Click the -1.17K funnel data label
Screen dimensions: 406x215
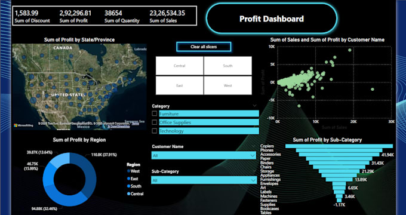tap(339, 205)
